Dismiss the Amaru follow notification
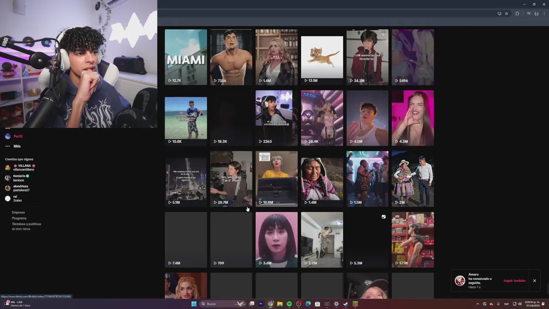 point(534,281)
